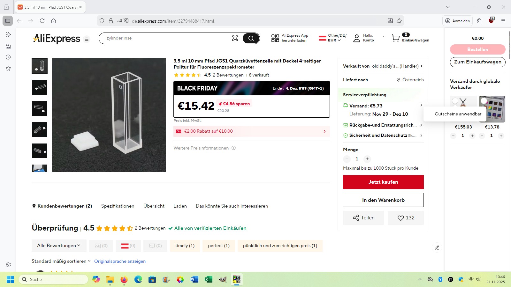
Task: Expand Standard mäßig sortieren sort menu
Action: pos(61,261)
